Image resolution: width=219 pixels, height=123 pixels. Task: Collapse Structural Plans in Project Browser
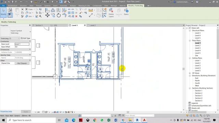pos(190,30)
